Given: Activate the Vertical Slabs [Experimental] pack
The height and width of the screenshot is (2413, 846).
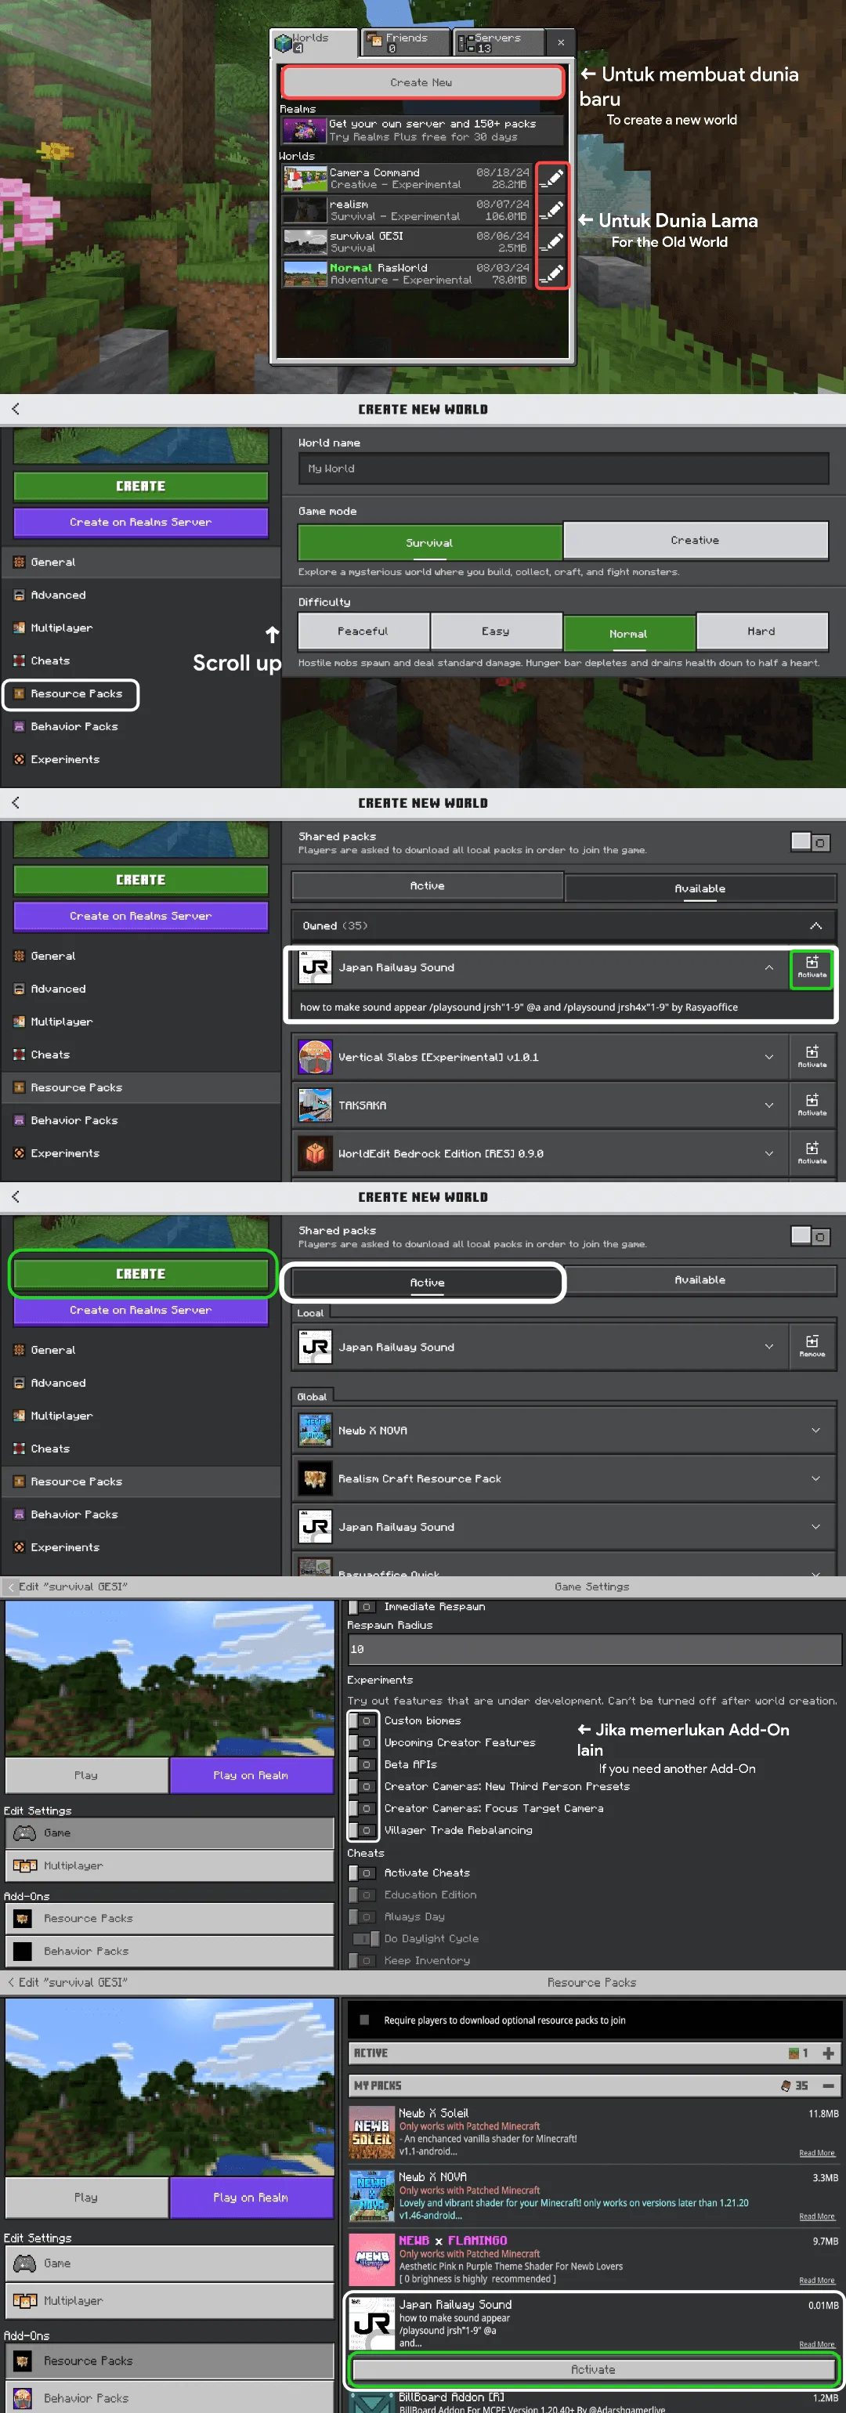Looking at the screenshot, I should click(812, 1057).
